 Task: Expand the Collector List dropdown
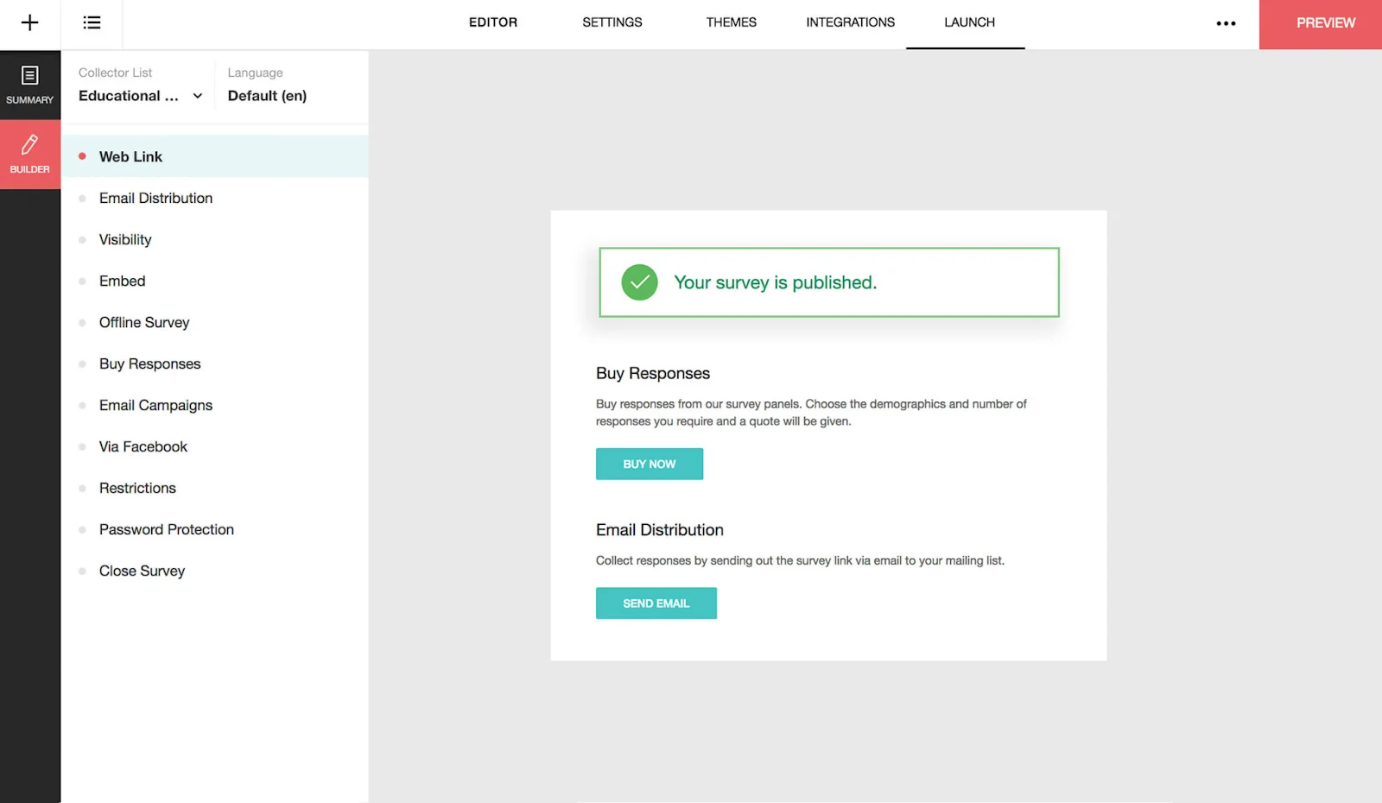[140, 96]
